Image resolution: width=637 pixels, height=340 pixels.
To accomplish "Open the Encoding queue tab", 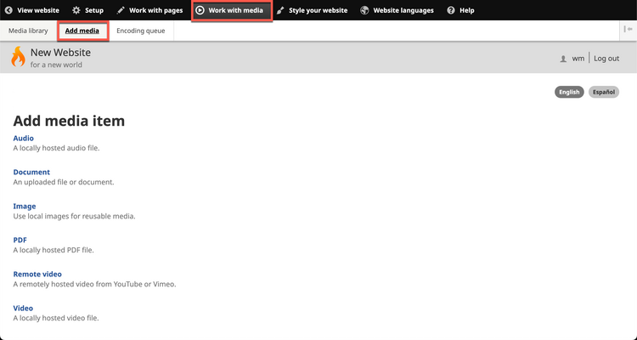I will tap(140, 31).
